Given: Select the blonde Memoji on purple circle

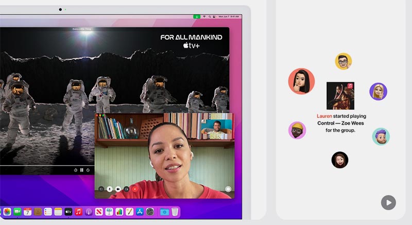Looking at the screenshot, I should pyautogui.click(x=379, y=91).
